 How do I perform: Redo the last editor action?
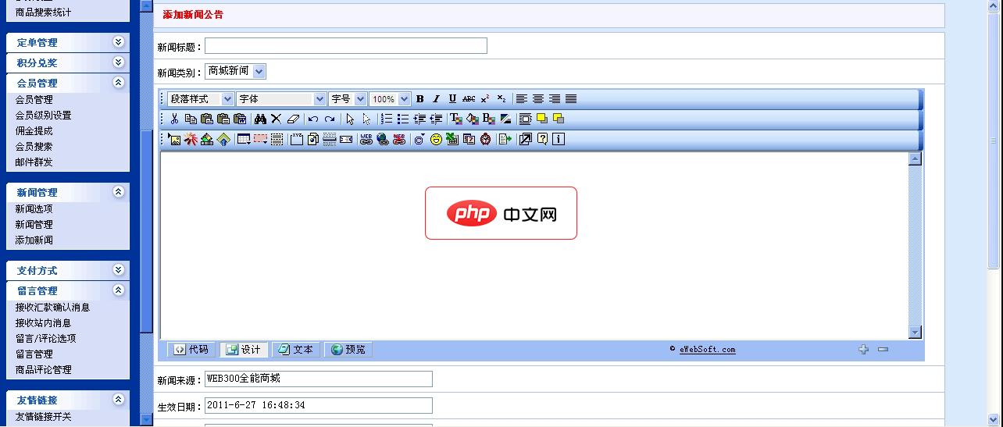(x=330, y=119)
